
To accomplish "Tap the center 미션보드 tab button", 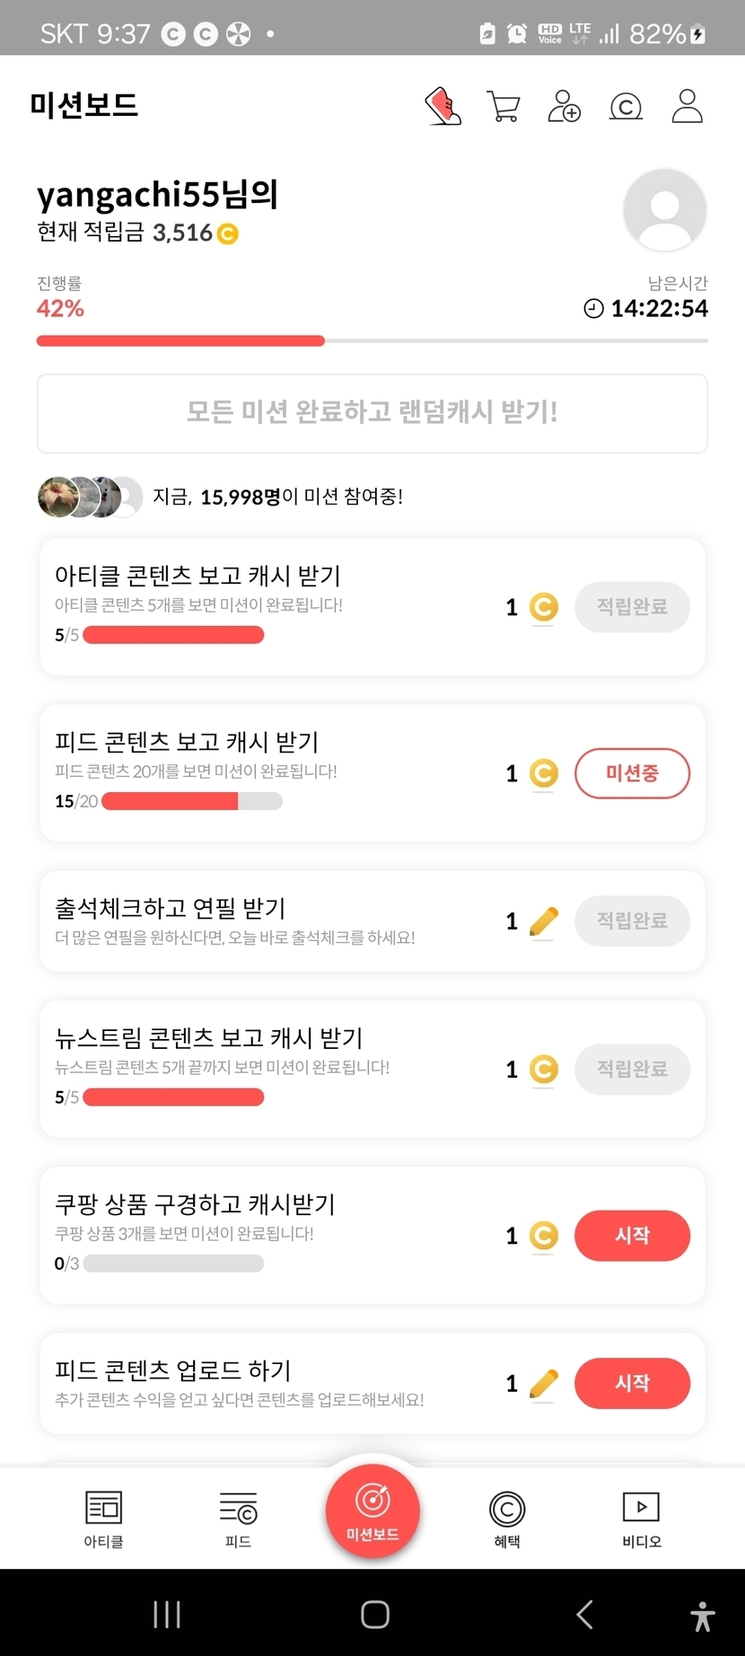I will [x=372, y=1511].
